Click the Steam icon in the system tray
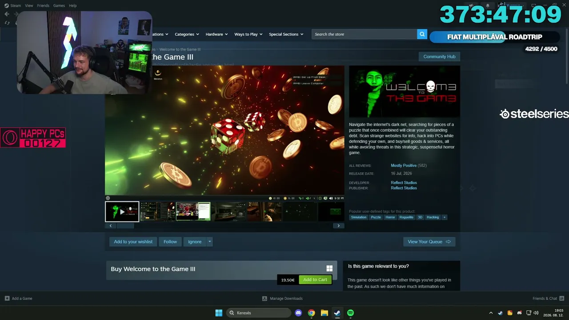This screenshot has width=569, height=320. coord(500,313)
